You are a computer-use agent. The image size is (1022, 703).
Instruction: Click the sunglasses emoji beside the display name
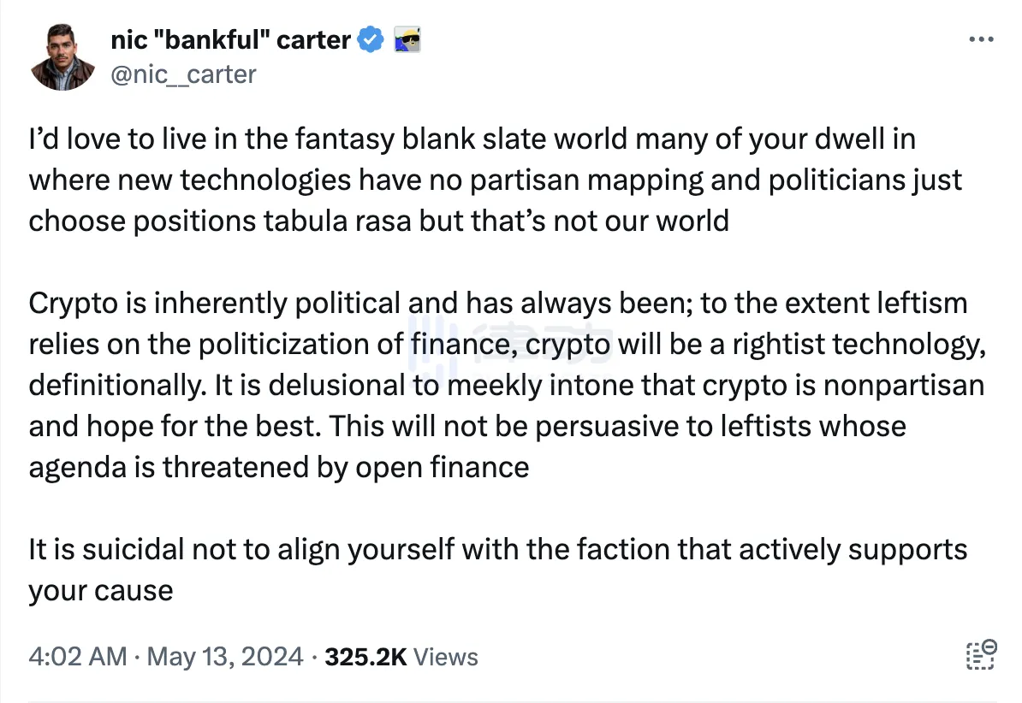[x=408, y=38]
